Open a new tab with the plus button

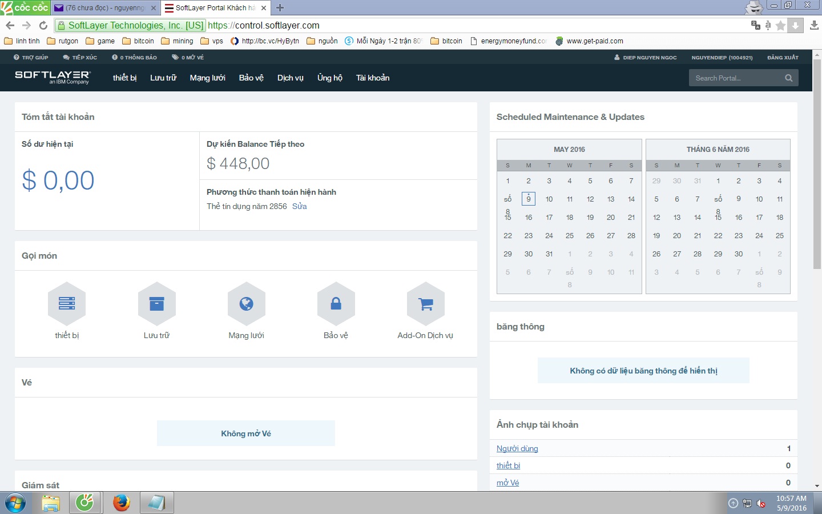click(x=280, y=8)
